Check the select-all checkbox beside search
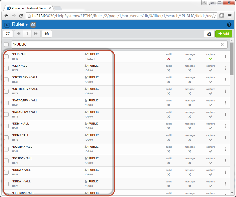Screen dimensions: 236x197 click(x=6, y=45)
